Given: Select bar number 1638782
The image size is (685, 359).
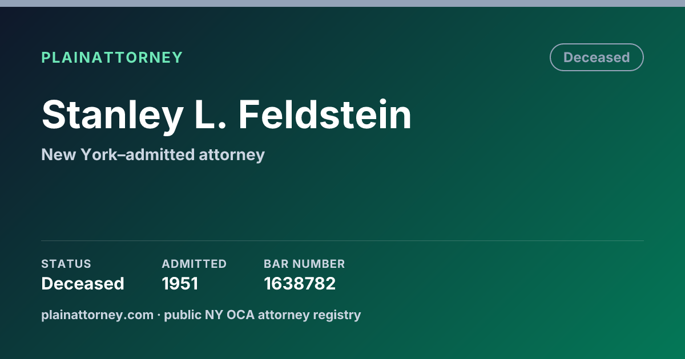Looking at the screenshot, I should tap(300, 283).
